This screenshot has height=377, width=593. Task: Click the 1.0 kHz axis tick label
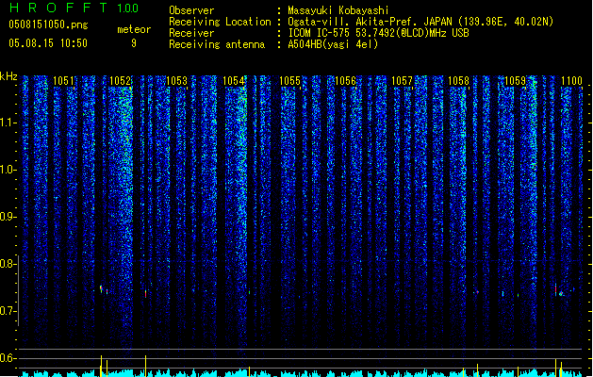coord(8,170)
